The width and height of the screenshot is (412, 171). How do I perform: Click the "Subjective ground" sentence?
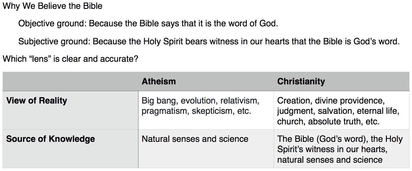(x=209, y=41)
